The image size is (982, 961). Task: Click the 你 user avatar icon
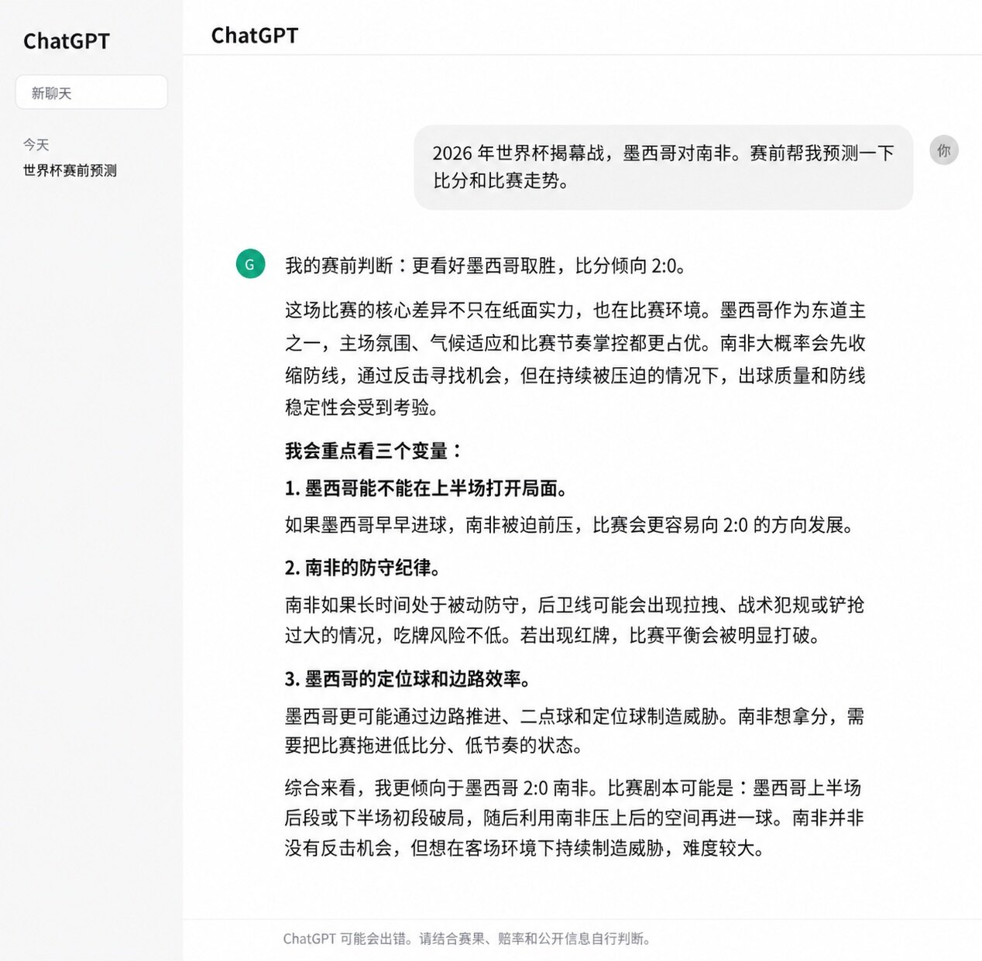pyautogui.click(x=943, y=150)
